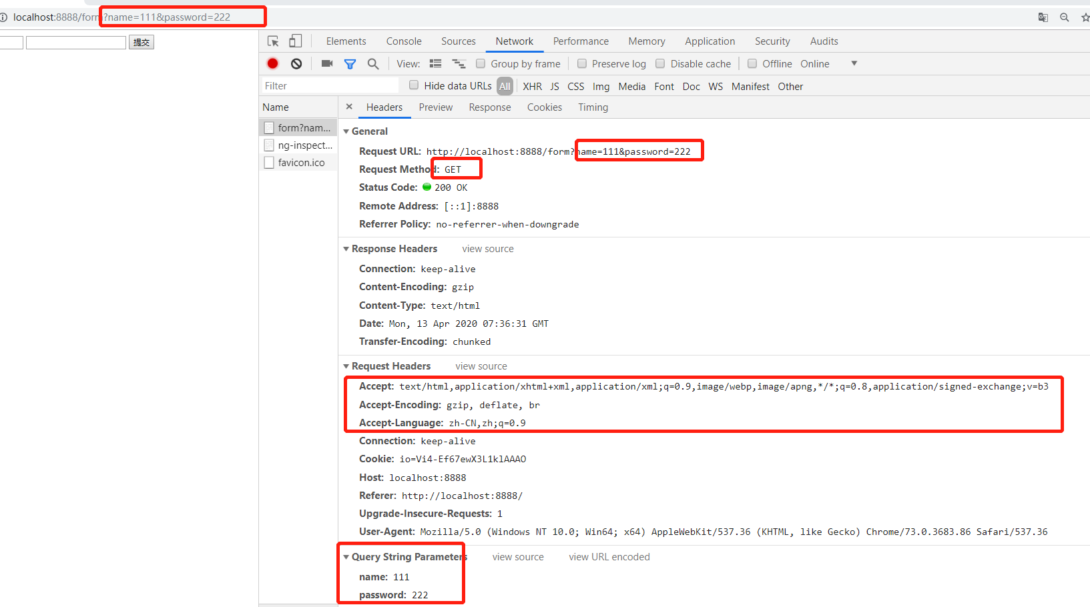Enable Preserve log checkbox
The image size is (1090, 607).
[582, 63]
